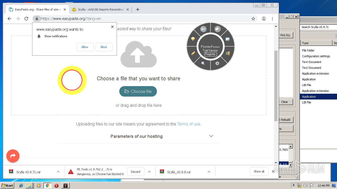
Task: Expand options for Scylla_v0.9.8.rar download
Action: [x=209, y=172]
